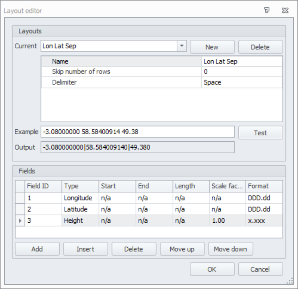
Task: Click the row indicator arrow for Height
Action: (x=20, y=221)
